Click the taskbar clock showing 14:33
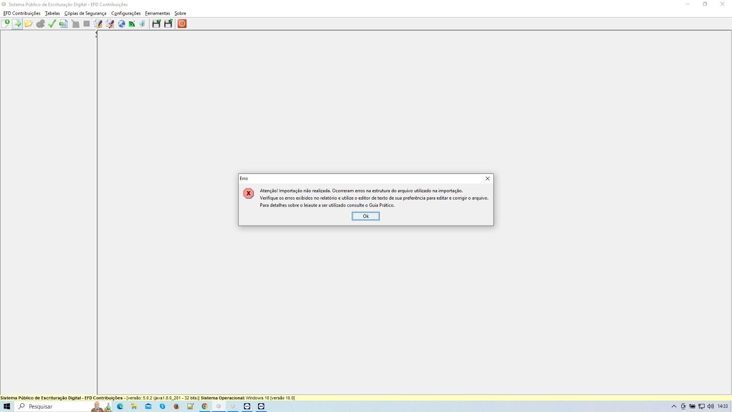This screenshot has width=732, height=412. tap(723, 407)
